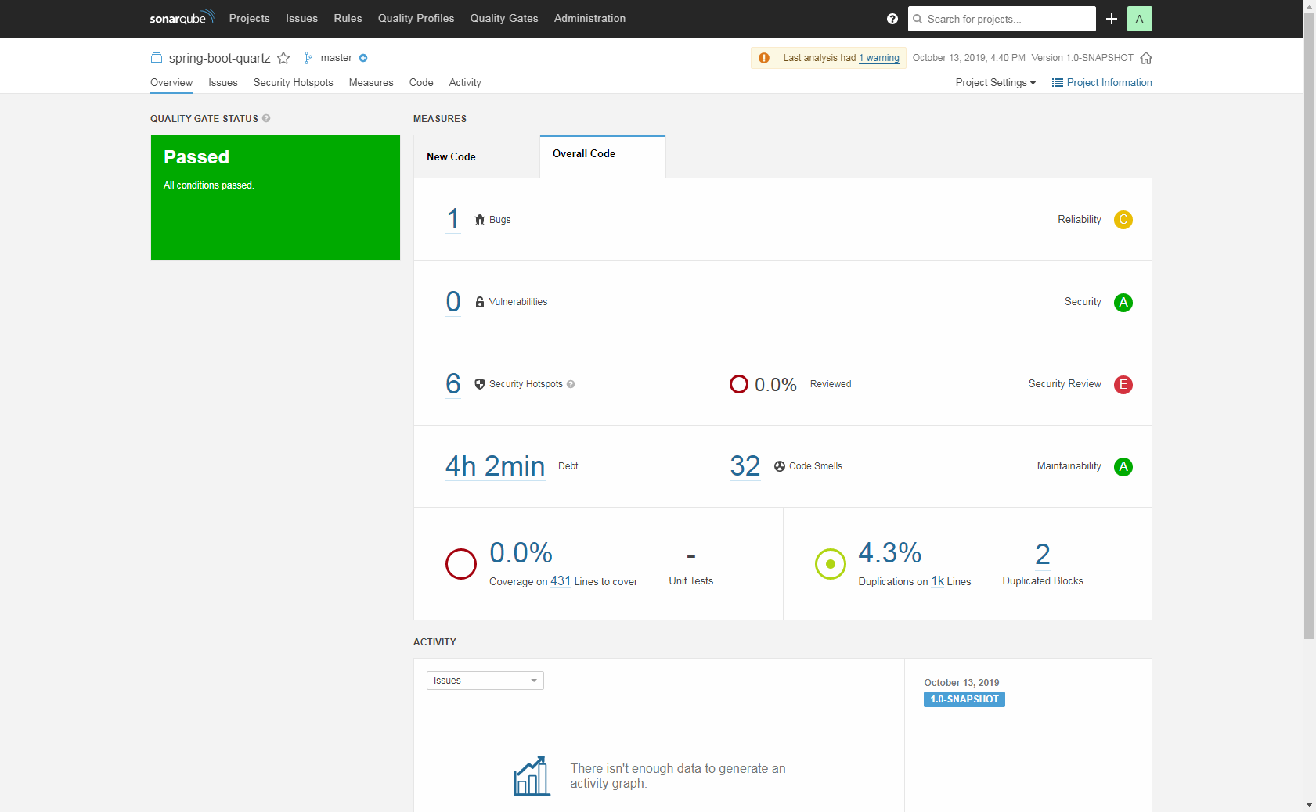1316x812 pixels.
Task: Open the master branch selector
Action: pos(336,58)
